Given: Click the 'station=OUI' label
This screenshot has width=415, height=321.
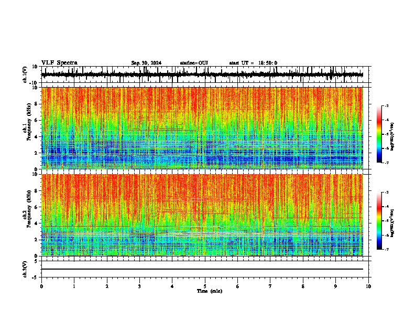Looking at the screenshot, I should (194, 63).
